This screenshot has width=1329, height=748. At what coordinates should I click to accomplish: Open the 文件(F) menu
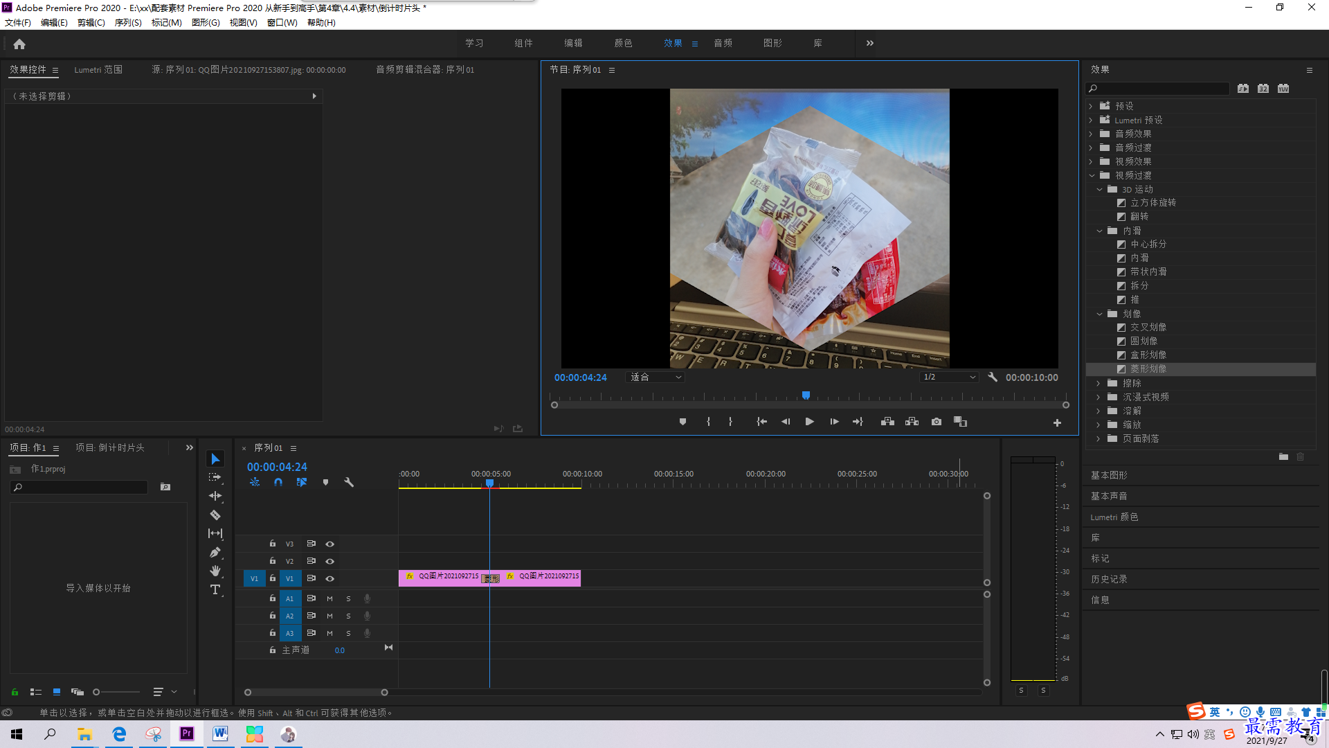(18, 23)
